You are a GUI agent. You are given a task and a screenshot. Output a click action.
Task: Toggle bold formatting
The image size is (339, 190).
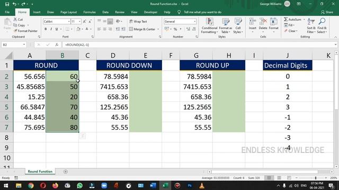(46, 29)
